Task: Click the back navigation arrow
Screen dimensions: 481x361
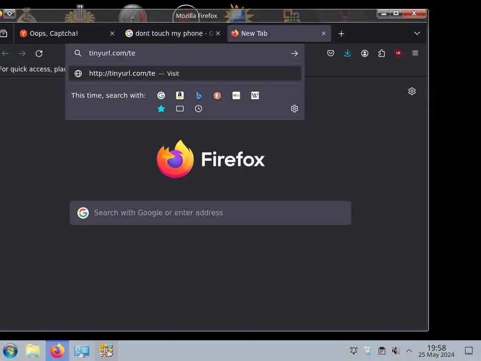Action: [5, 54]
